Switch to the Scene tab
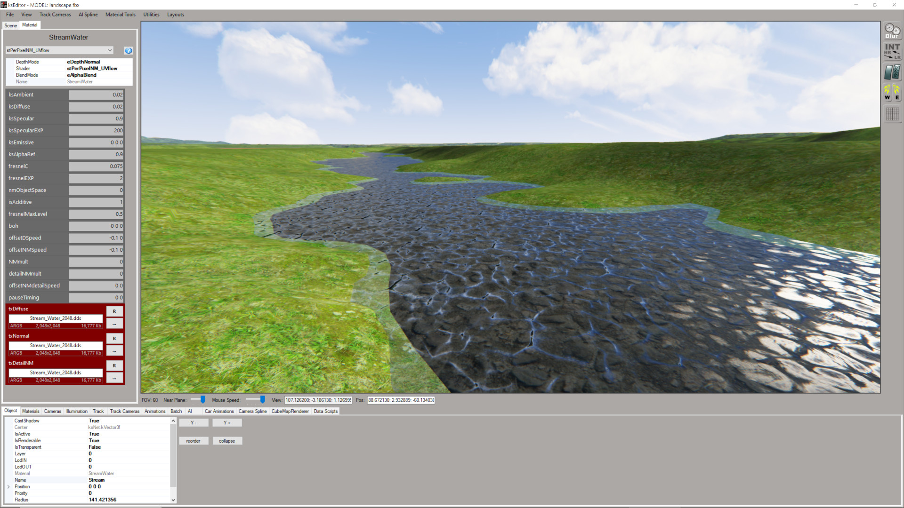904x508 pixels. [x=10, y=25]
